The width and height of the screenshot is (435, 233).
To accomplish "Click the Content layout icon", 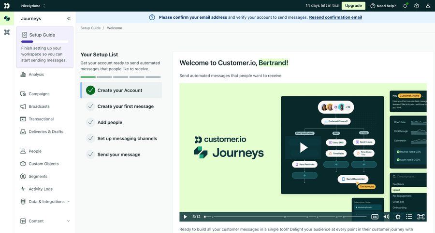I will click(x=23, y=221).
